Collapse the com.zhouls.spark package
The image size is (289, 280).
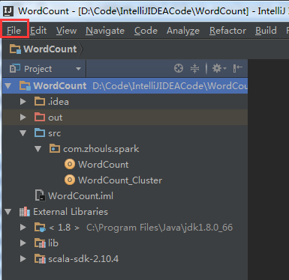coord(38,149)
